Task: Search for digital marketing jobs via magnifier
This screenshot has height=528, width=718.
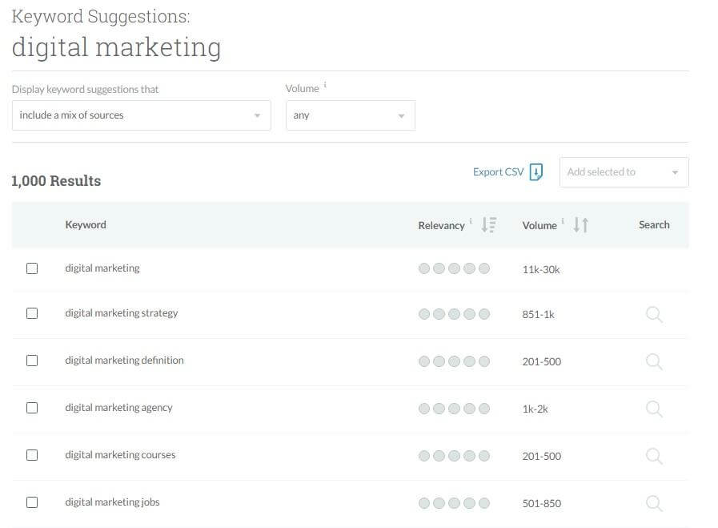Action: coord(654,503)
